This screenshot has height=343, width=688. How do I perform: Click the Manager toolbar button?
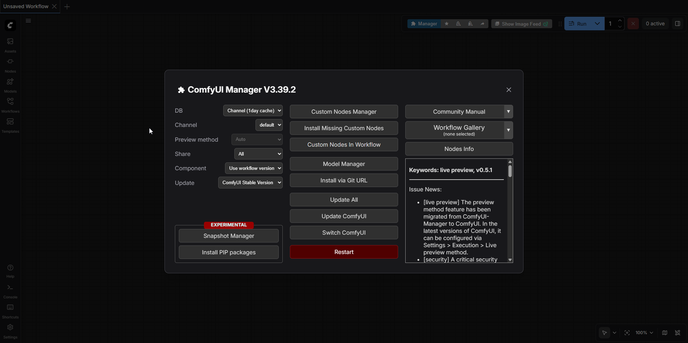(424, 24)
